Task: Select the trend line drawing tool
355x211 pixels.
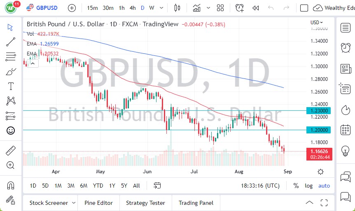Action: [x=11, y=41]
